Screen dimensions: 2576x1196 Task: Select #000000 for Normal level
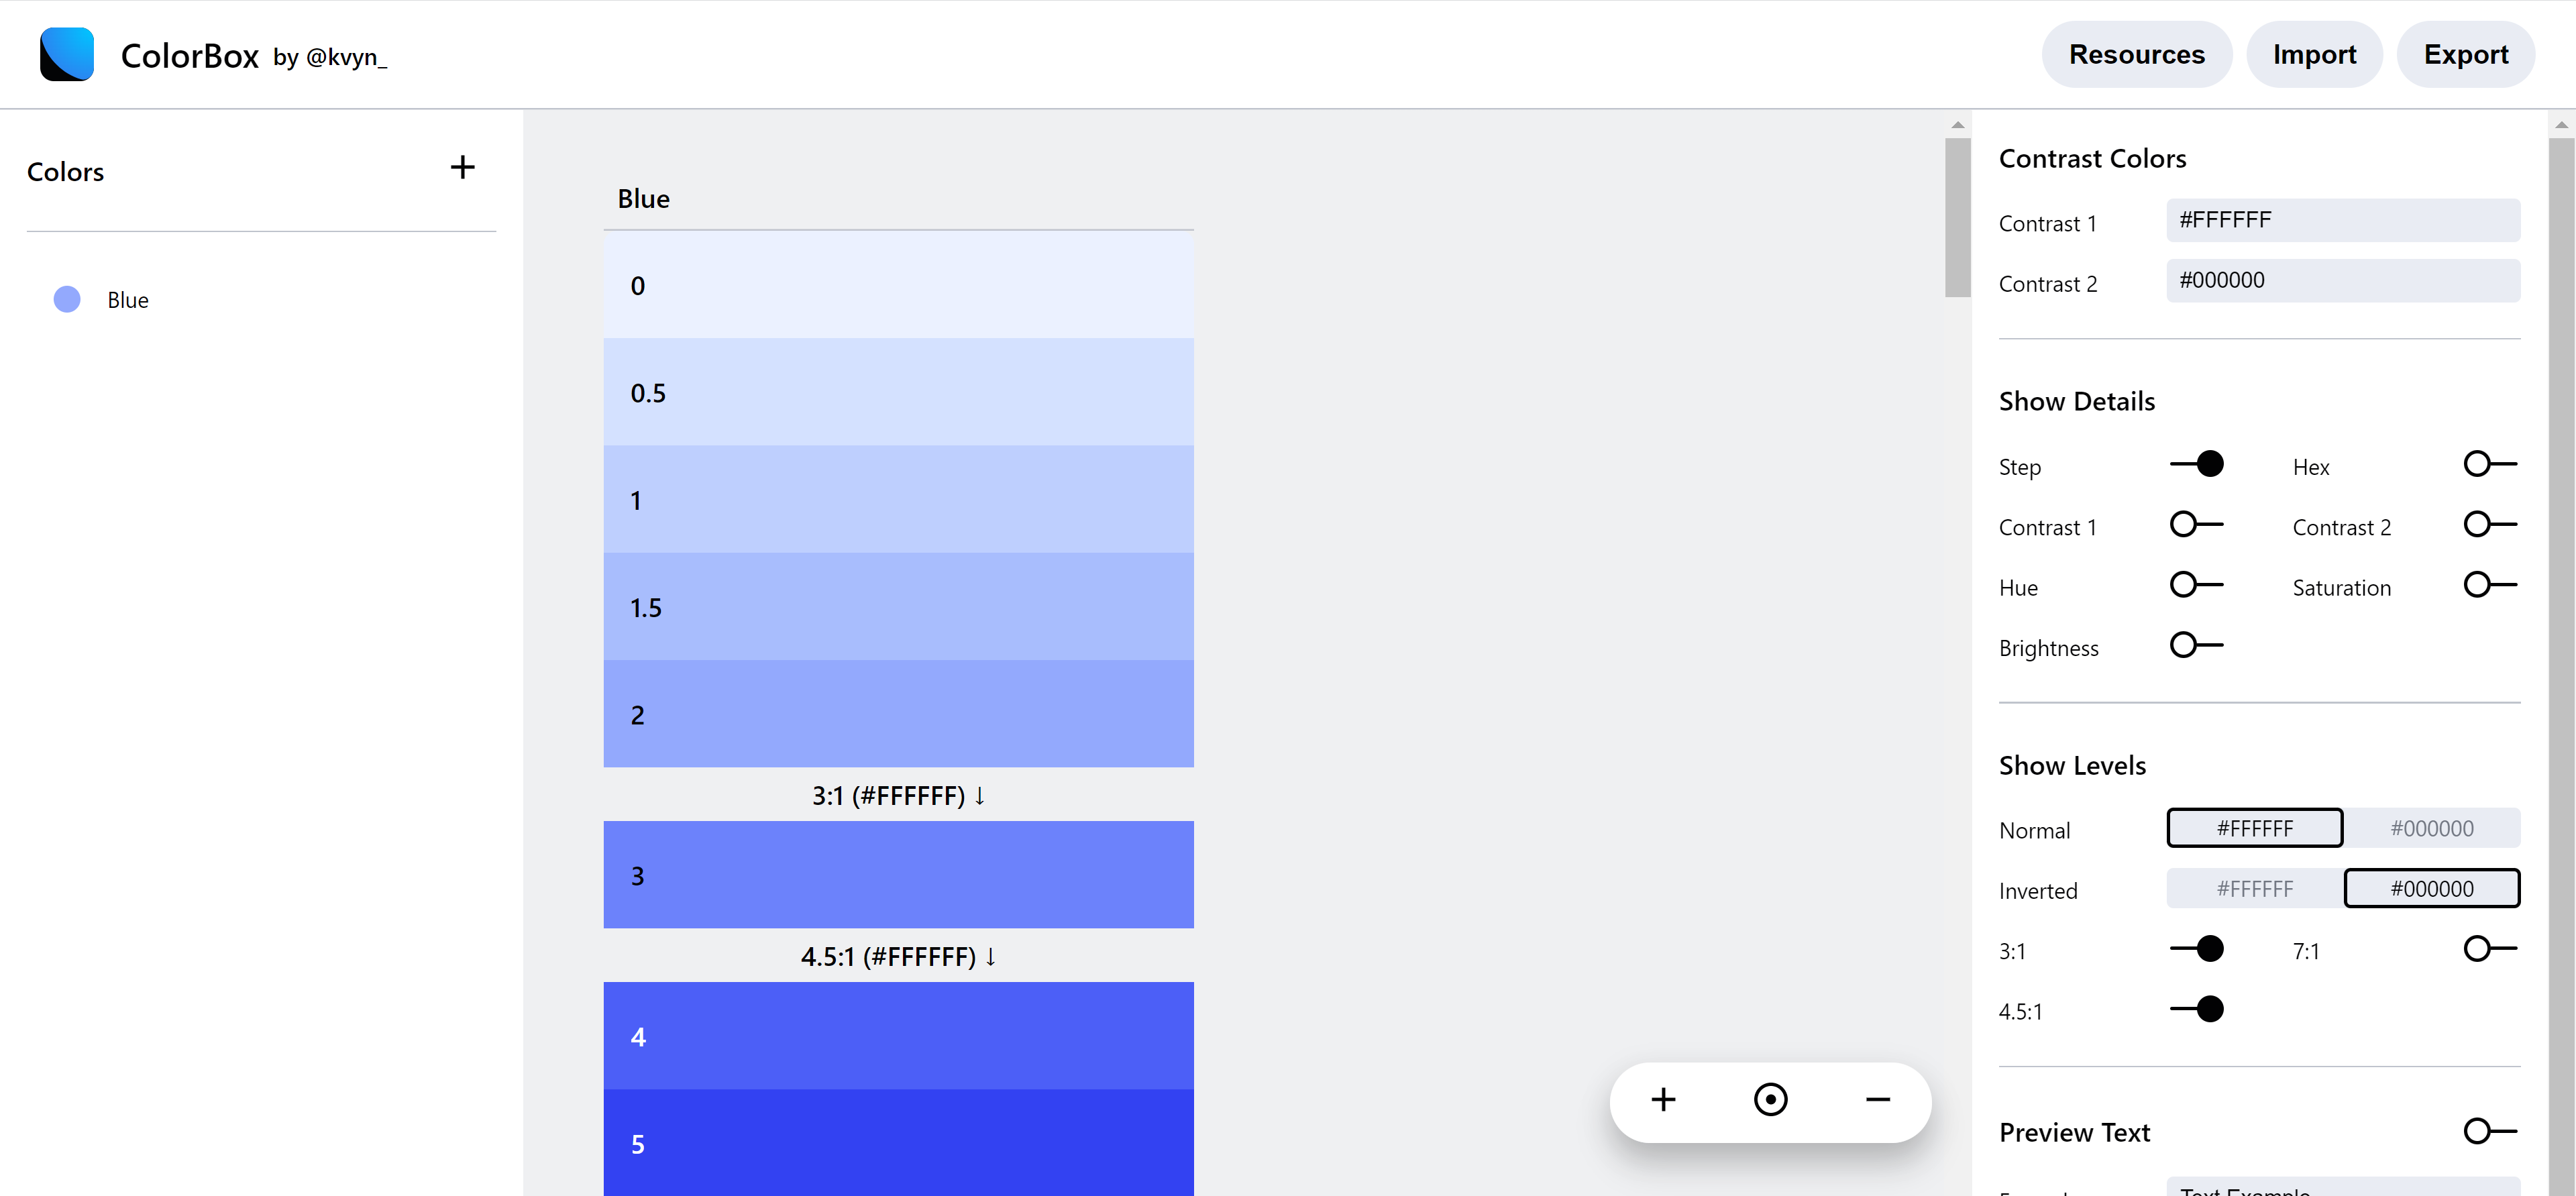pos(2431,829)
